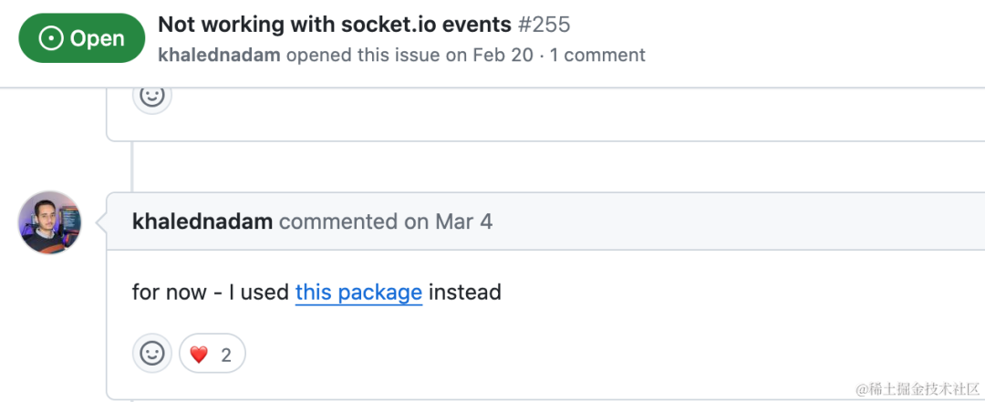Viewport: 985px width, 402px height.
Task: Click the issue author name under the title
Action: point(220,55)
